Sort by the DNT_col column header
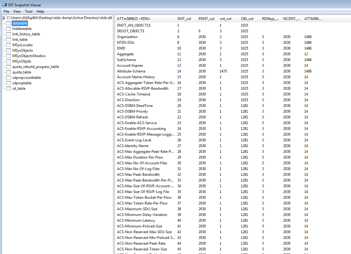Image resolution: width=351 pixels, height=254 pixels. tap(184, 18)
